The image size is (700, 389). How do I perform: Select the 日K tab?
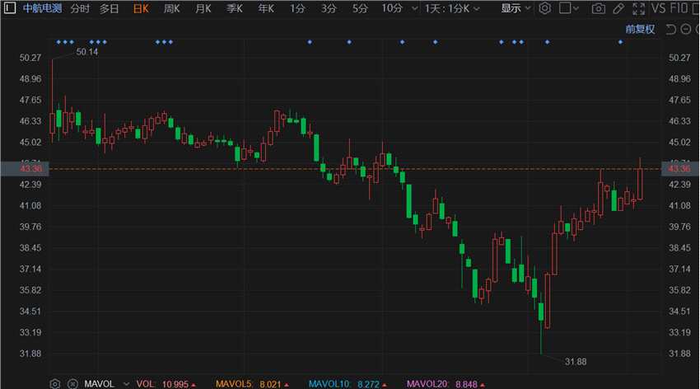[x=141, y=8]
